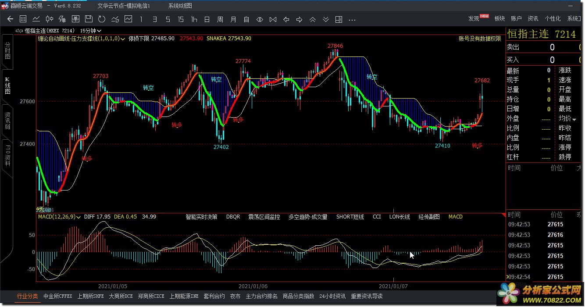Open the 套利合约 bottom tab
The width and height of the screenshot is (585, 307).
point(214,296)
